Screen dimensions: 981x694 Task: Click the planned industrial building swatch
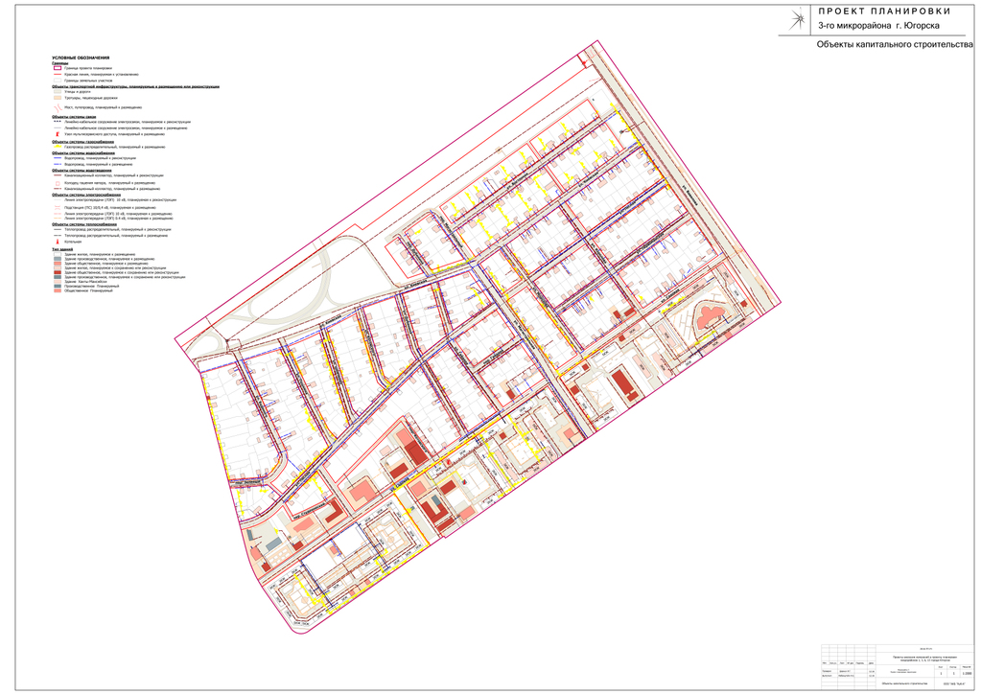pyautogui.click(x=57, y=260)
